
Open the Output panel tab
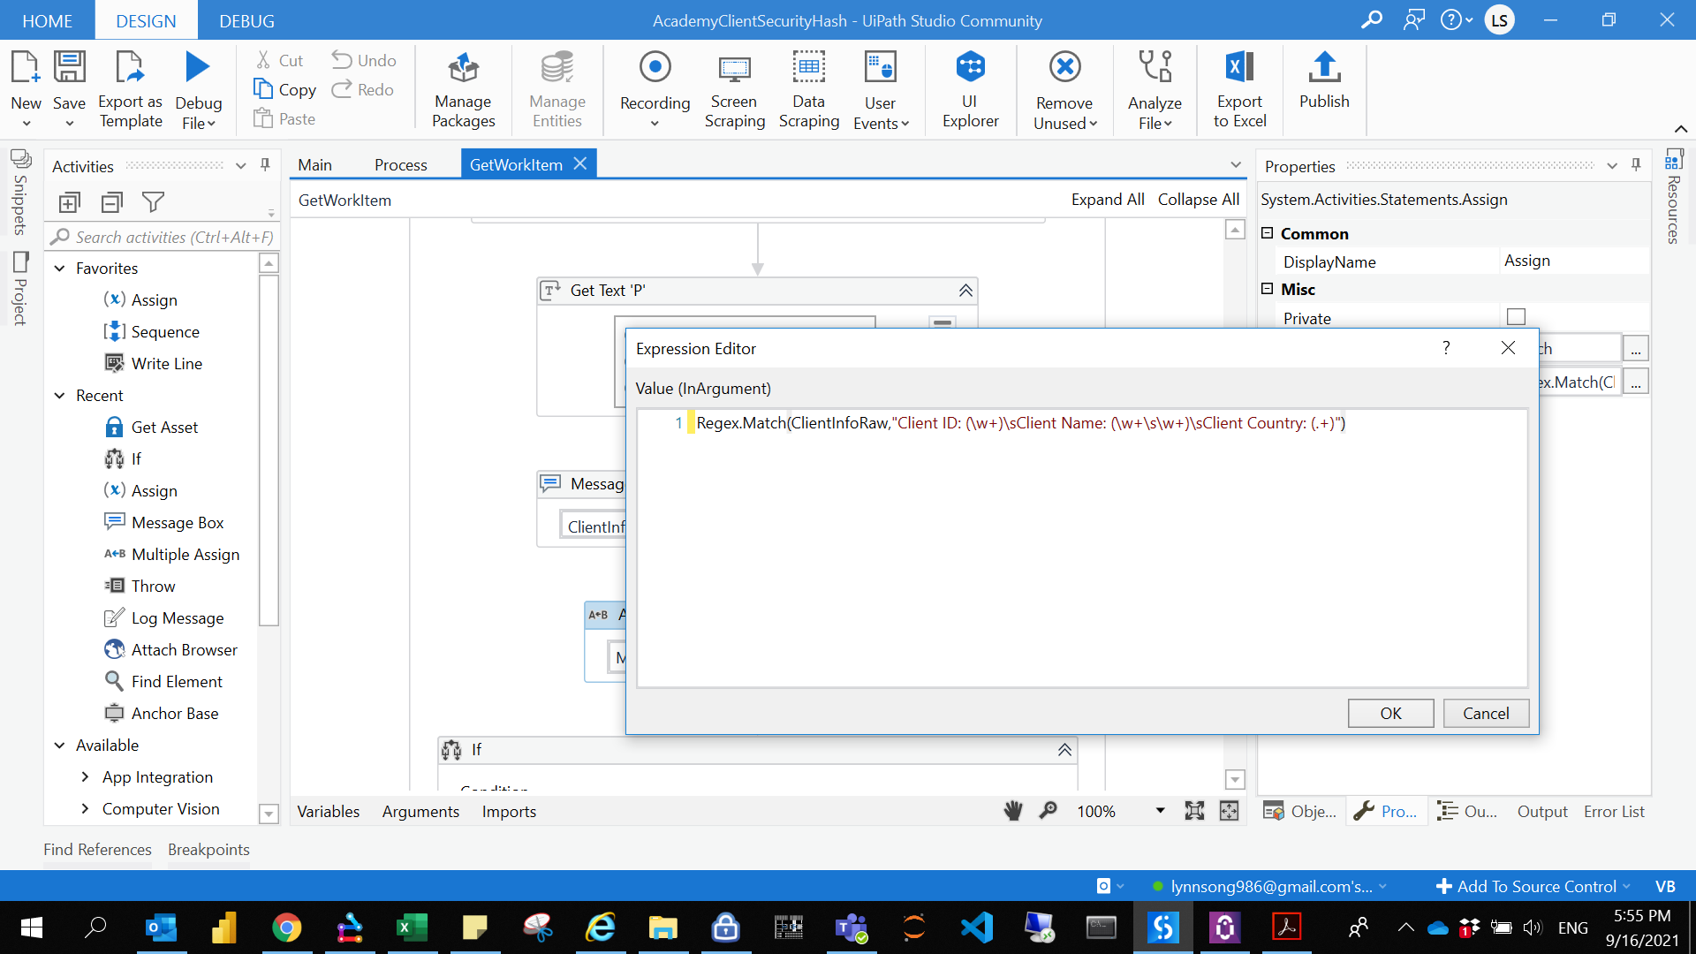[x=1542, y=811]
